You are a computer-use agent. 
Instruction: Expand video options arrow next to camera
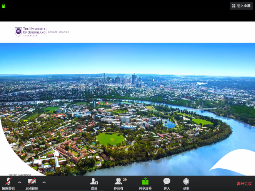(x=44, y=183)
